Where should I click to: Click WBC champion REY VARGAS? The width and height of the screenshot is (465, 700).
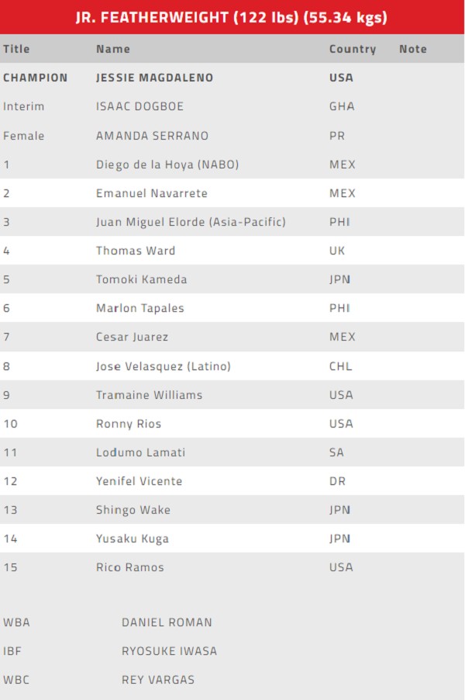point(158,680)
